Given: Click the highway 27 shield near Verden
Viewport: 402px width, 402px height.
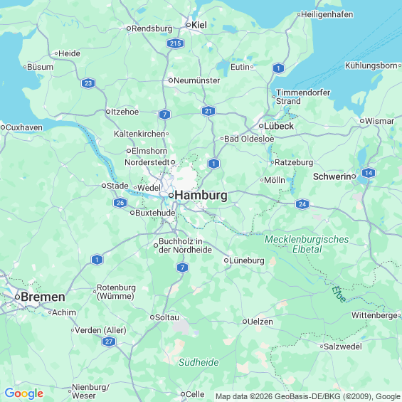Looking at the screenshot, I should tap(109, 342).
